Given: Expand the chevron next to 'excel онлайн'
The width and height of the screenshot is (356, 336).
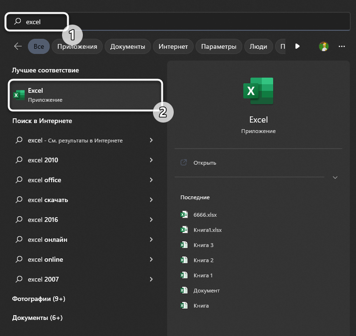Looking at the screenshot, I should [x=151, y=239].
